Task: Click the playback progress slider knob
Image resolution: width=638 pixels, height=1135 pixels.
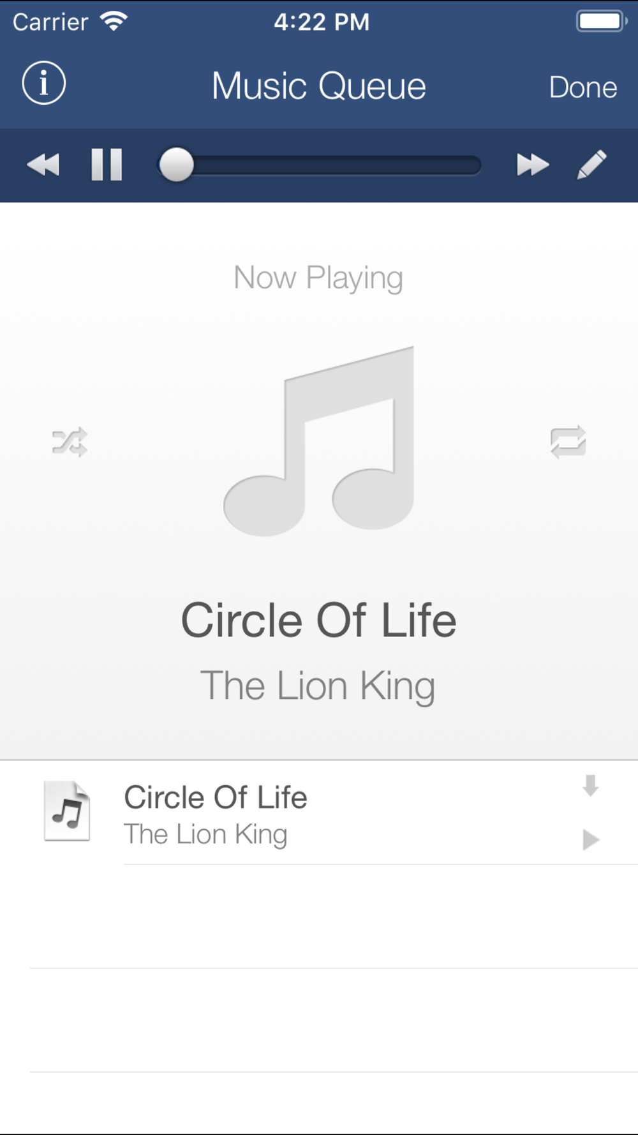Action: pyautogui.click(x=176, y=165)
